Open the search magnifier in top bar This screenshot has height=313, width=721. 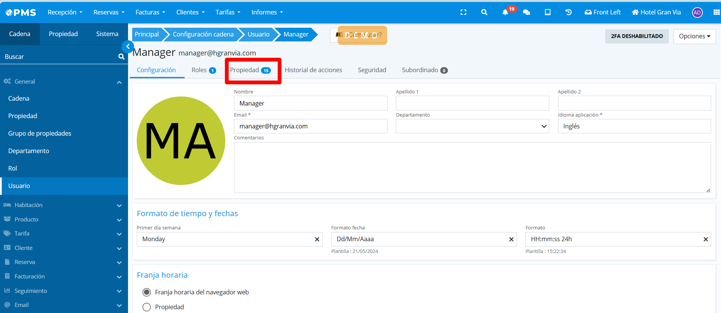coord(484,12)
